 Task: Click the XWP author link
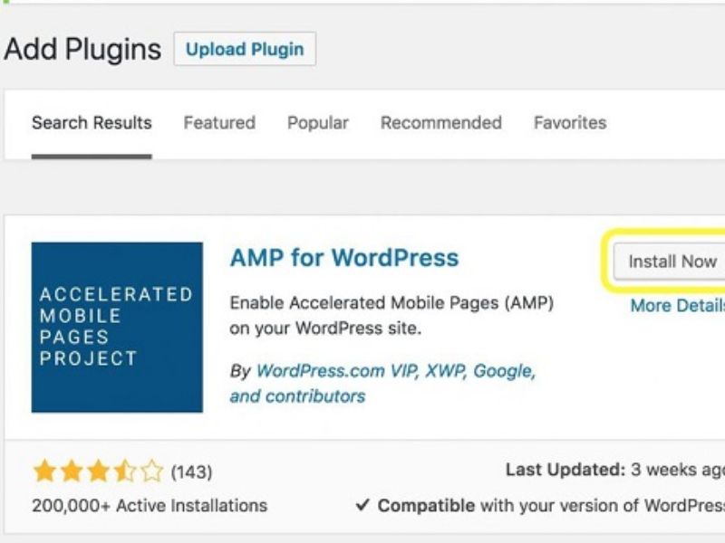pos(442,371)
